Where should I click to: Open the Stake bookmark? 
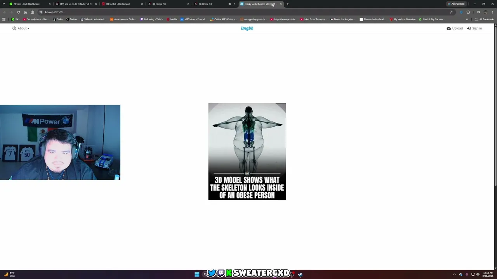[x=57, y=19]
